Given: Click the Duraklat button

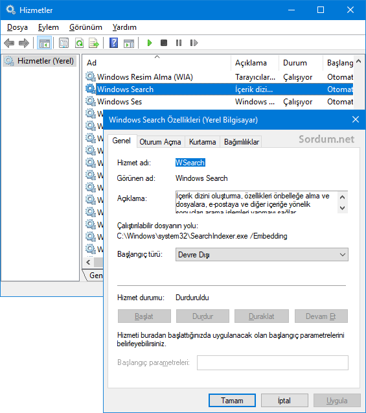Looking at the screenshot, I should point(262,316).
